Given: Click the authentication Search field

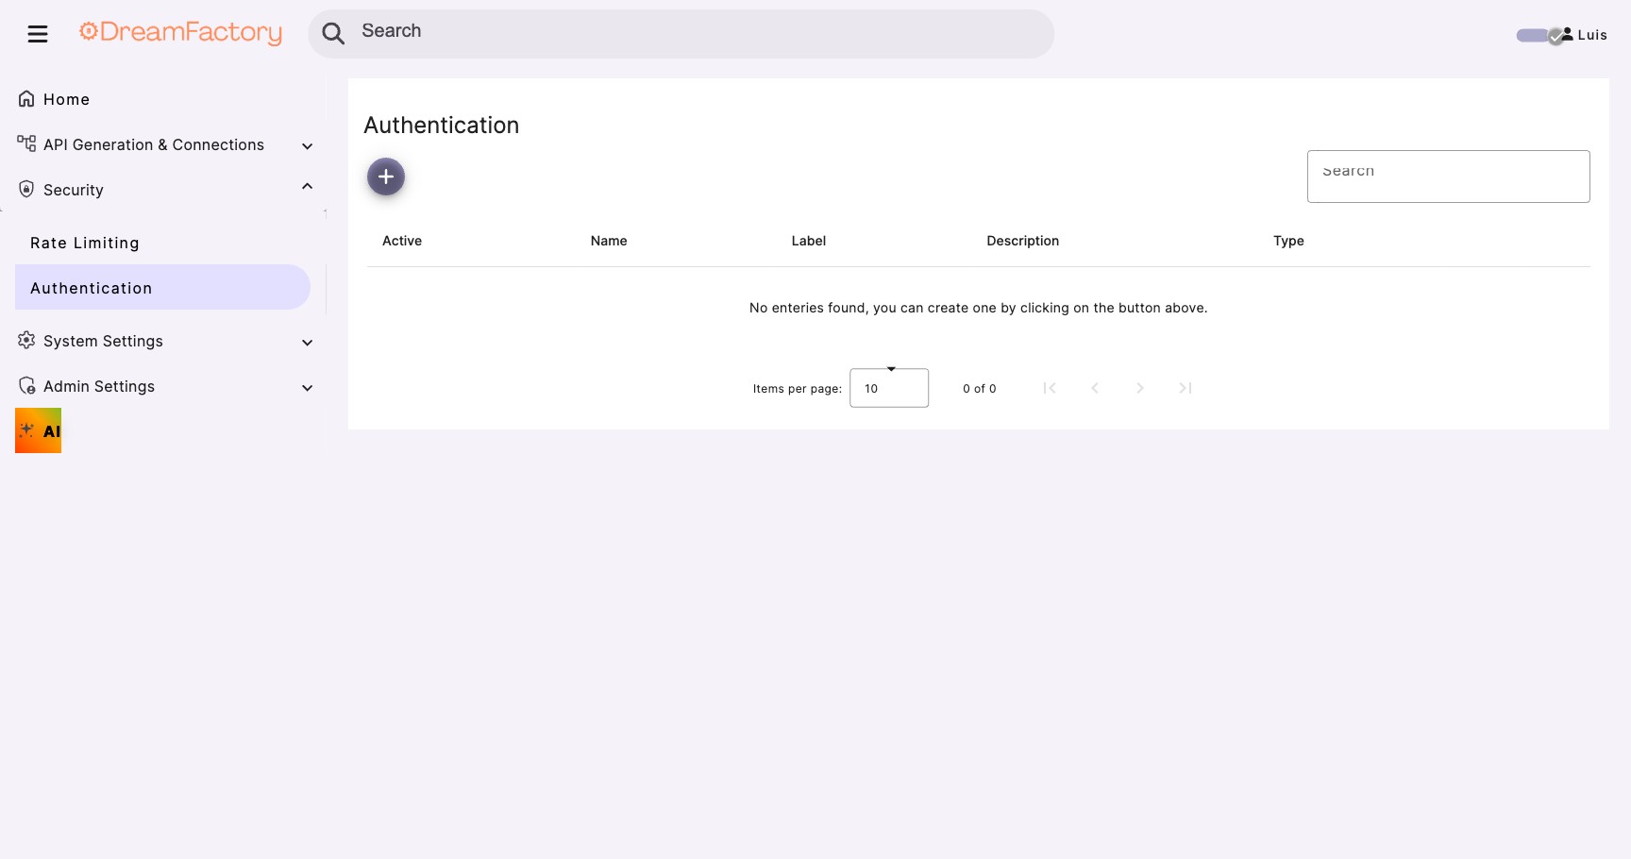Looking at the screenshot, I should (x=1448, y=176).
